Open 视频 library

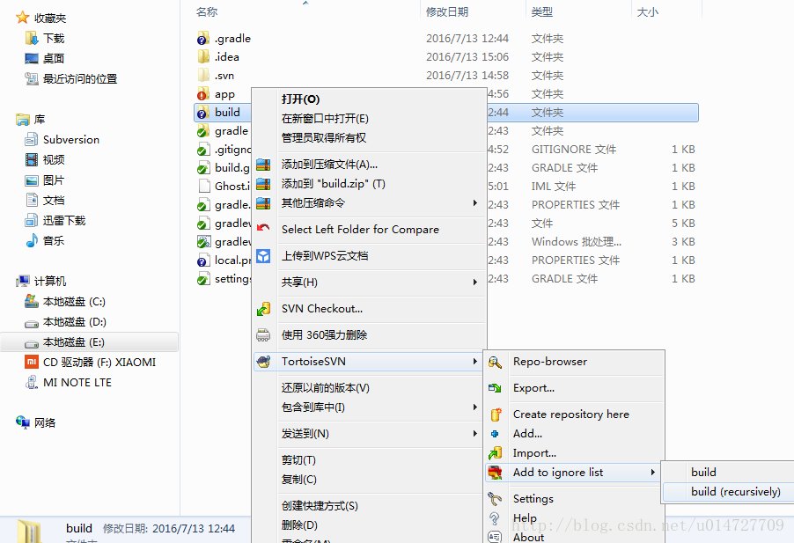tap(54, 160)
